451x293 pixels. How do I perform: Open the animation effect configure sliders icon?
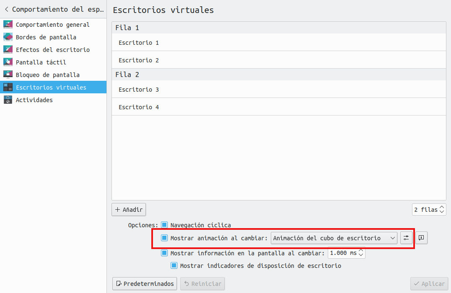[x=406, y=238]
